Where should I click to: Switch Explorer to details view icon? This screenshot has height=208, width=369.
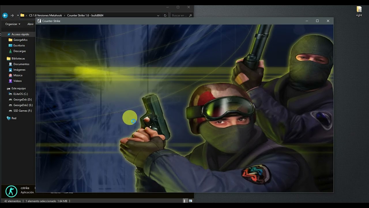(x=185, y=201)
